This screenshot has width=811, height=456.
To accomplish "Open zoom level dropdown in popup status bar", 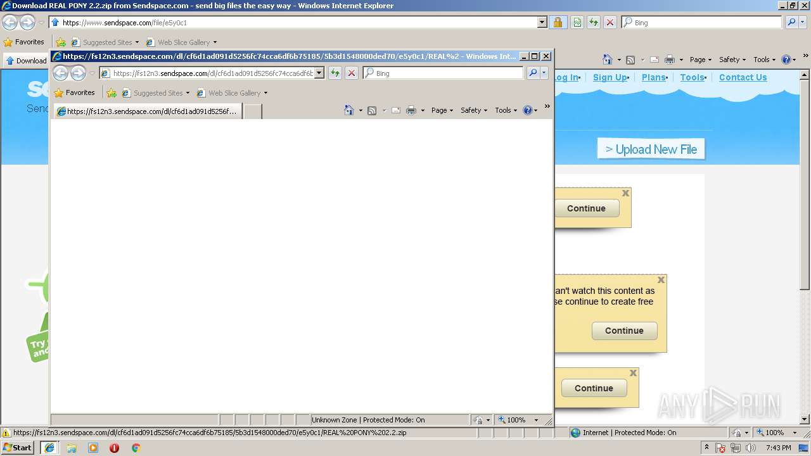I will coord(536,420).
